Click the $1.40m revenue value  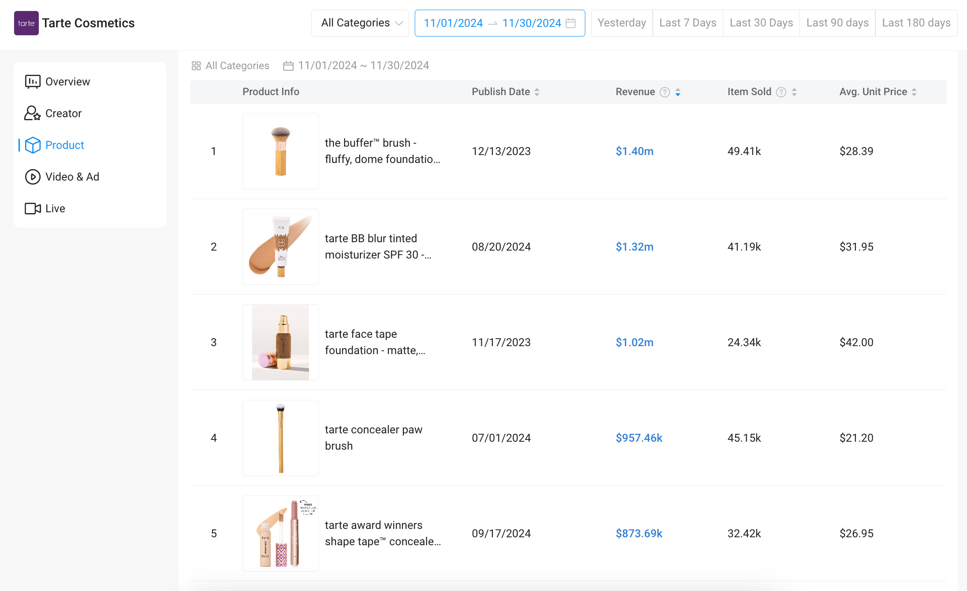pos(635,151)
